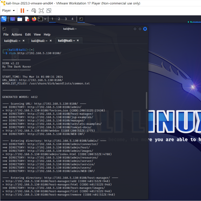Launch terminal emulator from panel

tap(40, 19)
